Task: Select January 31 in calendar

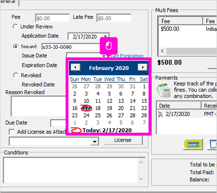Action: (133, 87)
